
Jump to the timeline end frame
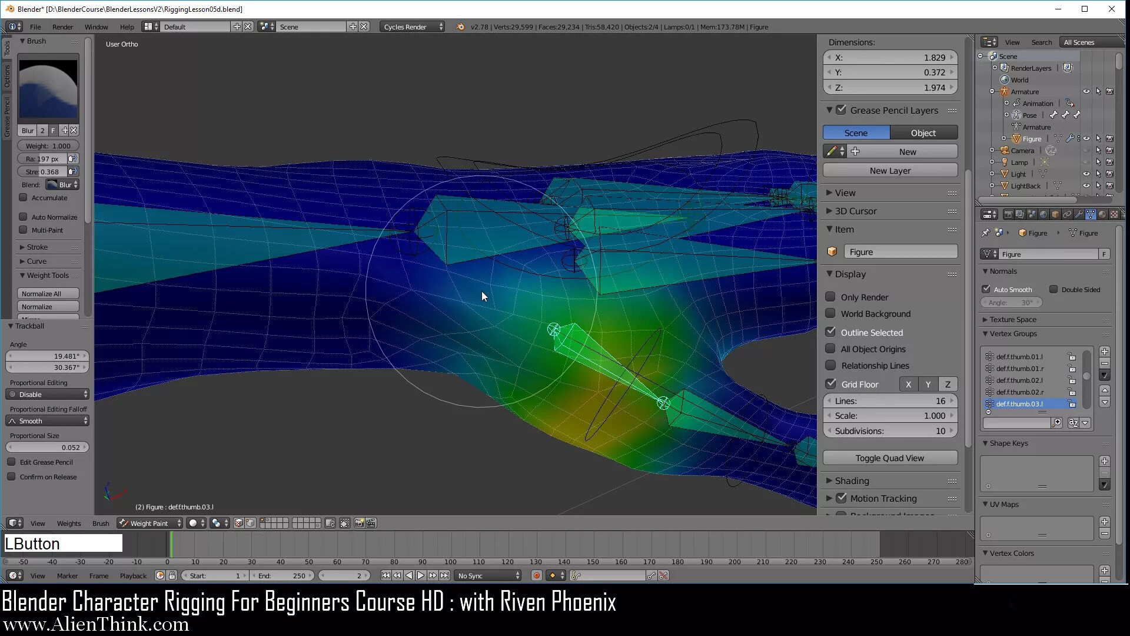pyautogui.click(x=445, y=576)
